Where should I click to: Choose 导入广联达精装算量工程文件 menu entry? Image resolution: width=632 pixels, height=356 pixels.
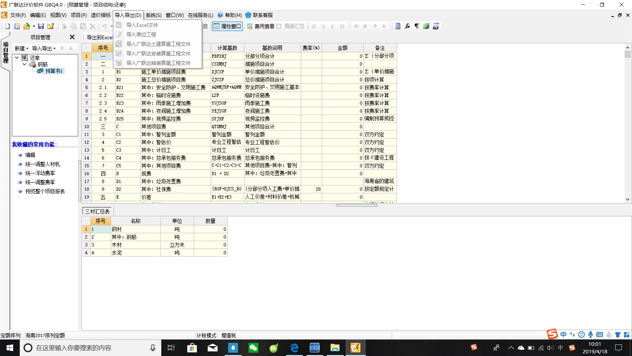point(157,63)
